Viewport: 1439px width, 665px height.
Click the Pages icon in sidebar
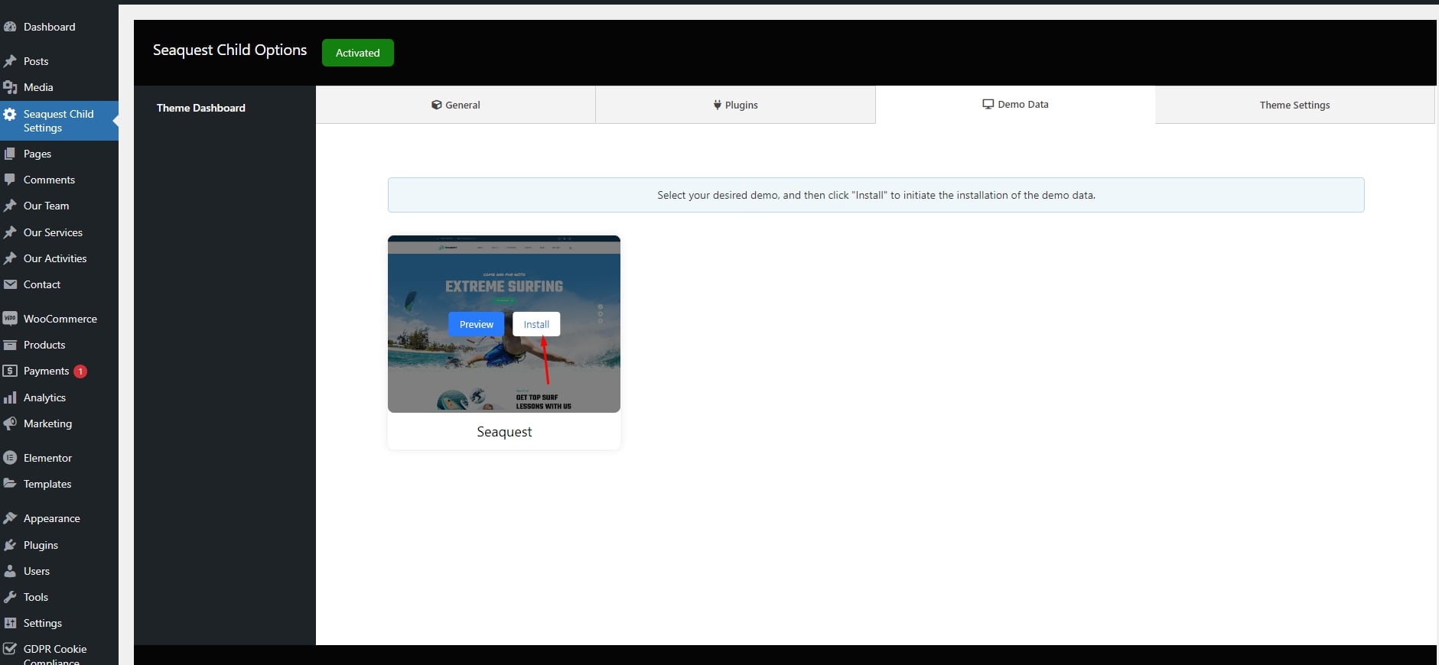pos(10,154)
